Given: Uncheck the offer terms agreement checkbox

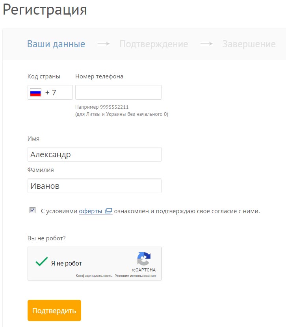Looking at the screenshot, I should [x=32, y=210].
